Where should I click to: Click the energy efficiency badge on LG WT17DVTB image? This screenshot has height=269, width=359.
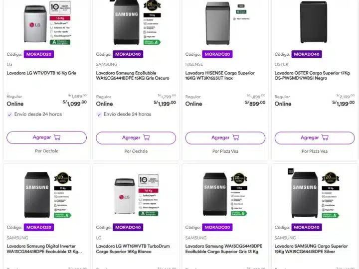62,42
